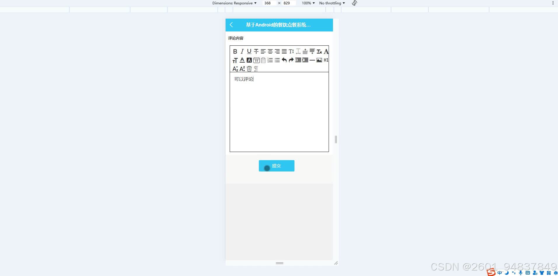Redo the last undone edit

[x=292, y=60]
